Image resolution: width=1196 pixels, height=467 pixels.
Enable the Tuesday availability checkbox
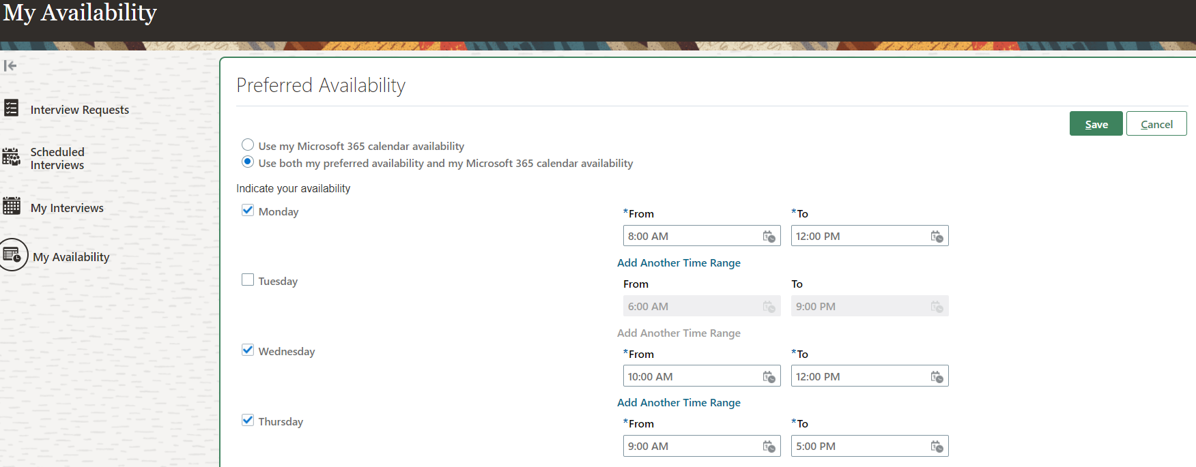click(248, 280)
